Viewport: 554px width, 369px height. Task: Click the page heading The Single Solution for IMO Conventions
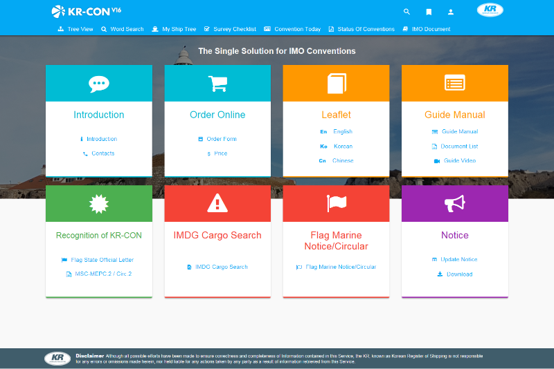277,51
